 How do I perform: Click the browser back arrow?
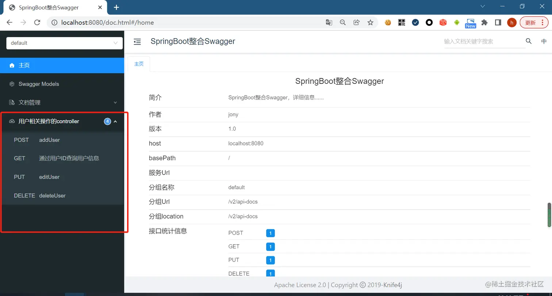(x=9, y=22)
